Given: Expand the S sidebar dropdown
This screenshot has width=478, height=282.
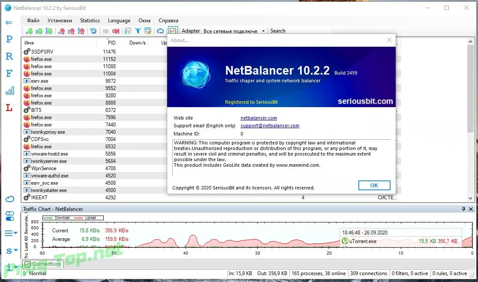Looking at the screenshot, I should 12,251.
